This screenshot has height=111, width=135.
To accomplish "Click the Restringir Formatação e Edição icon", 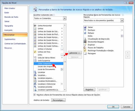I will click(x=85, y=51).
